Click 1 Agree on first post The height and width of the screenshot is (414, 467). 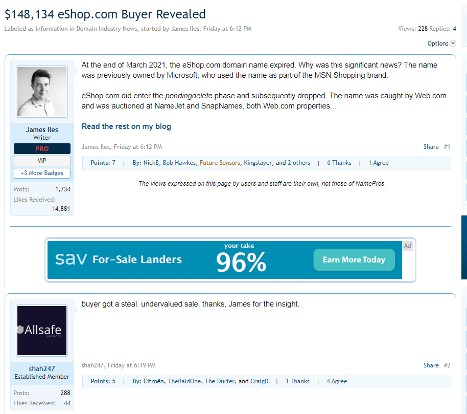pos(379,163)
